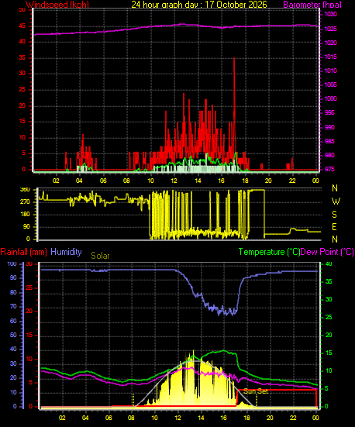Click the "Temperature (°C)" legend label

click(269, 252)
